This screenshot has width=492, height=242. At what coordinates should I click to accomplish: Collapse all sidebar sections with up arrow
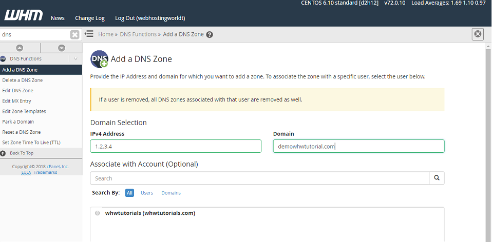pos(21,48)
